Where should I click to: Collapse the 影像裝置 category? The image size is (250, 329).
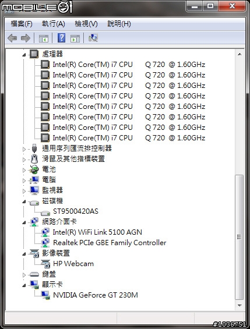point(24,254)
